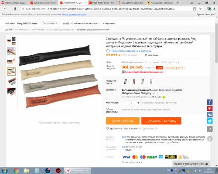This screenshot has height=174, width=218.
Task: Expand add to wishlist dropdown arrow
Action: (x=156, y=129)
